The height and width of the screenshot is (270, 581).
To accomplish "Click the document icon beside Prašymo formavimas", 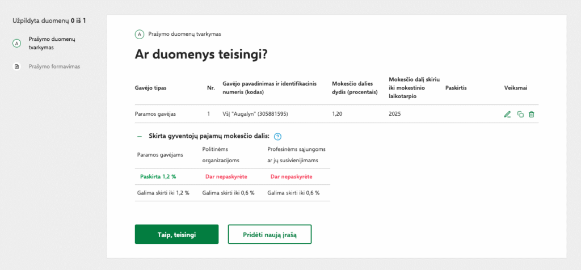I will pos(17,66).
